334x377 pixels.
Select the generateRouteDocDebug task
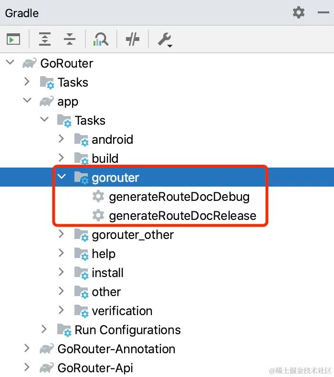(x=179, y=197)
